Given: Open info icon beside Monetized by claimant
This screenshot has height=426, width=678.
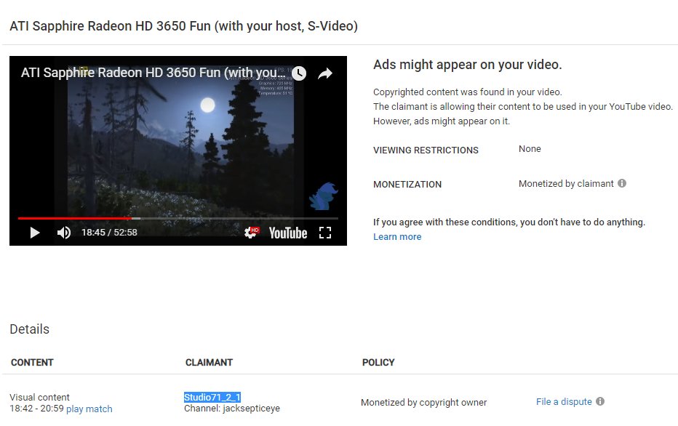Looking at the screenshot, I should (622, 183).
